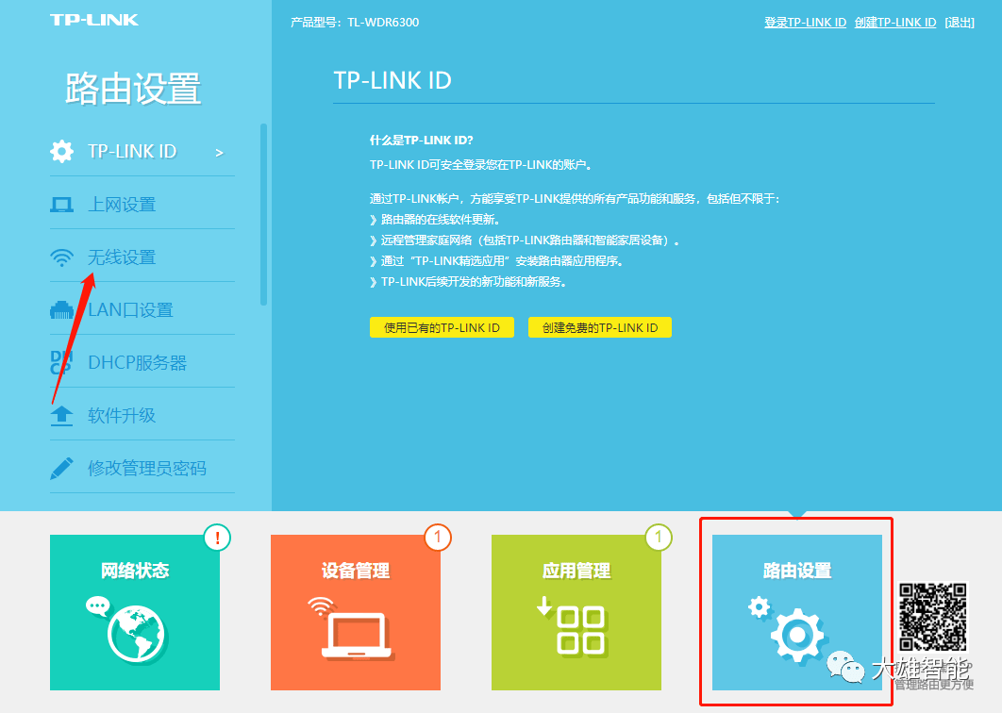Open LAN口设置 in sidebar
The image size is (1002, 713).
[x=142, y=310]
